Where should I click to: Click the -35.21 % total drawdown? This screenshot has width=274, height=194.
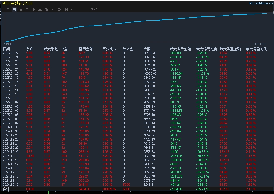pyautogui.click(x=202, y=189)
